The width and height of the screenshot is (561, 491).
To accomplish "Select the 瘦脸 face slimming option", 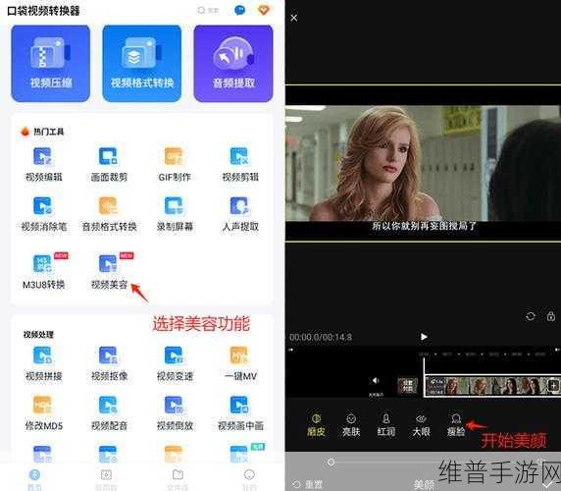I will point(456,425).
